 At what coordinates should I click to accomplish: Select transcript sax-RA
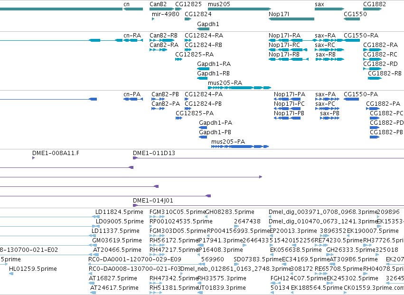(x=325, y=35)
